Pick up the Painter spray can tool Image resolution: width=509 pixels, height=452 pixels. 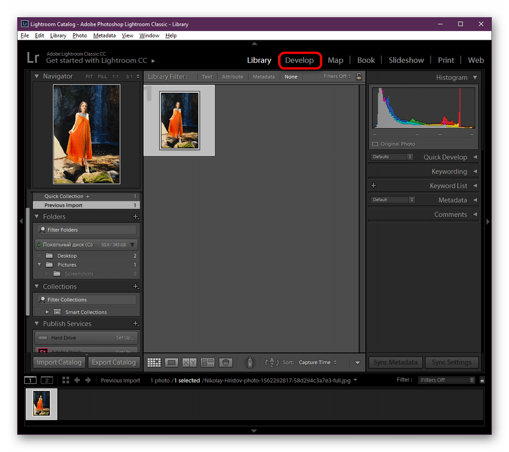249,362
